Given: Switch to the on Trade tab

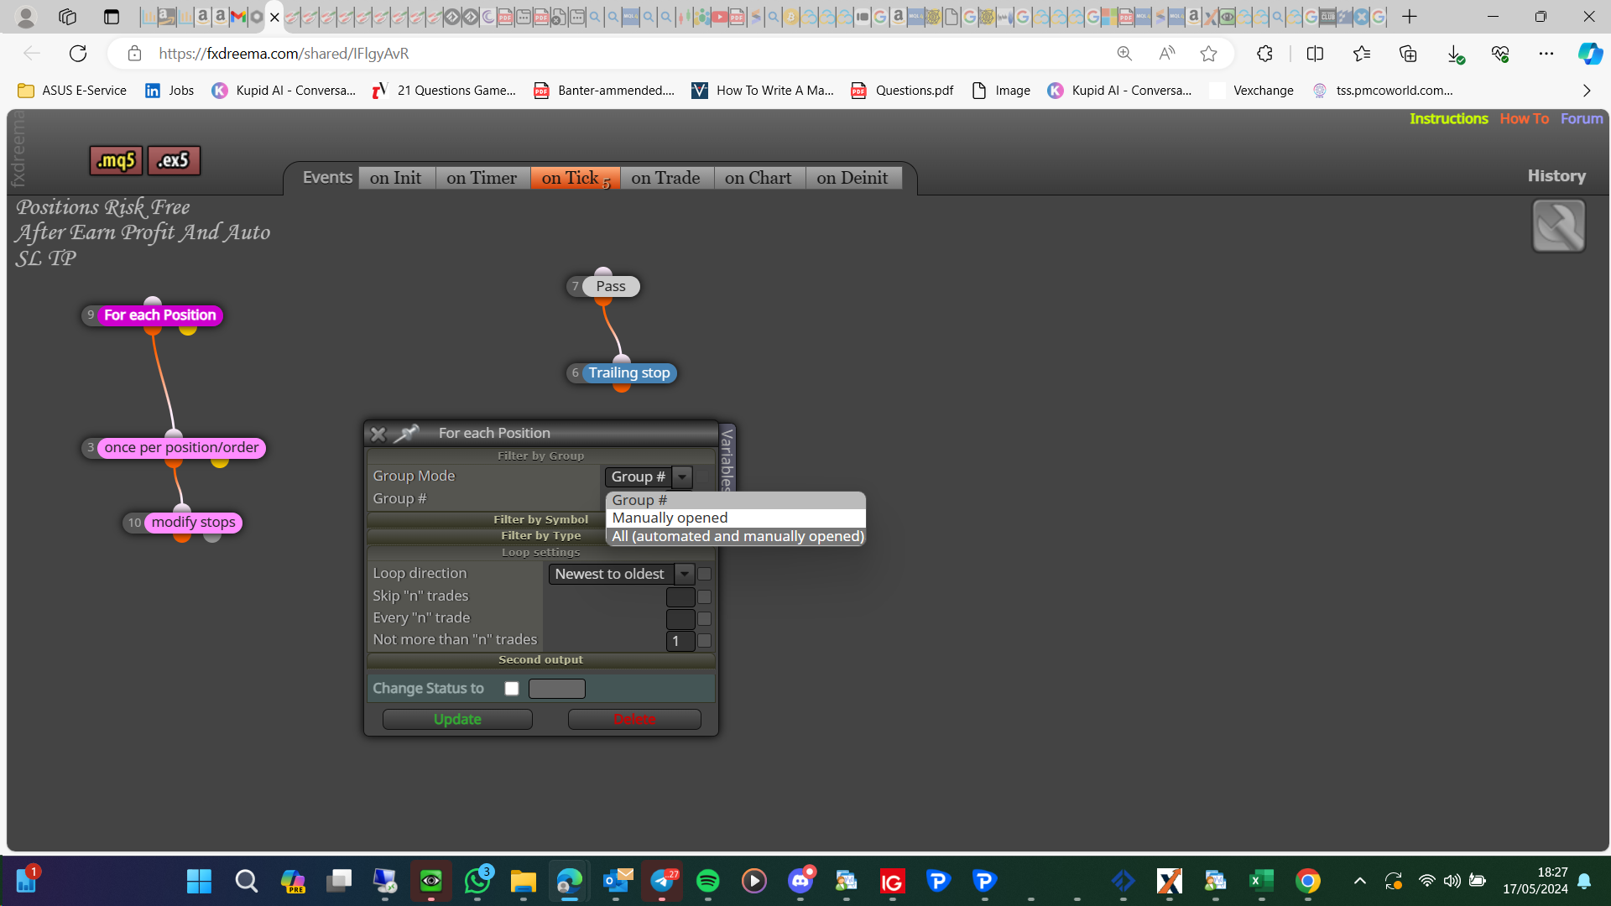Looking at the screenshot, I should click(x=665, y=178).
